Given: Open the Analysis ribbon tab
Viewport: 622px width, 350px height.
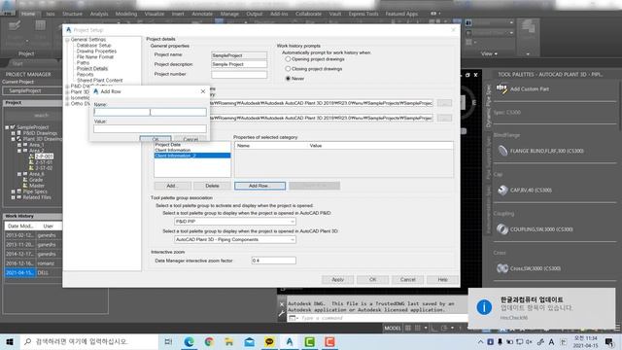Looking at the screenshot, I should coord(99,14).
